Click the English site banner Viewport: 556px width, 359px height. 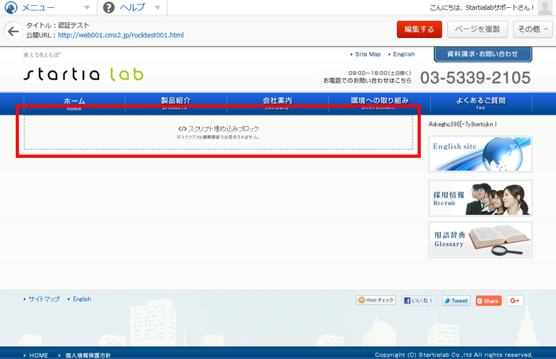click(x=481, y=154)
